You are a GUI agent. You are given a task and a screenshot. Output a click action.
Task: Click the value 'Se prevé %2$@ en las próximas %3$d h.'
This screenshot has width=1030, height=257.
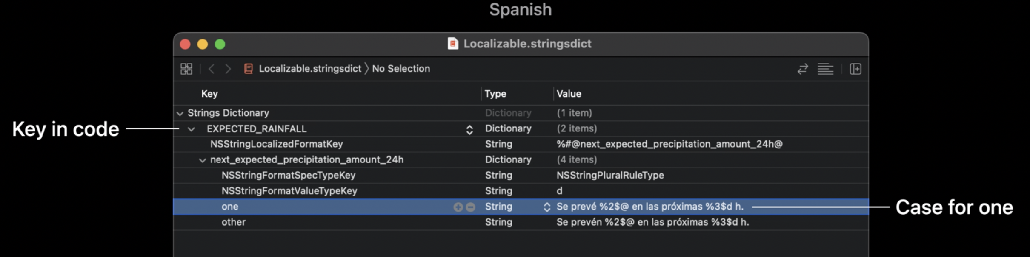pyautogui.click(x=650, y=207)
